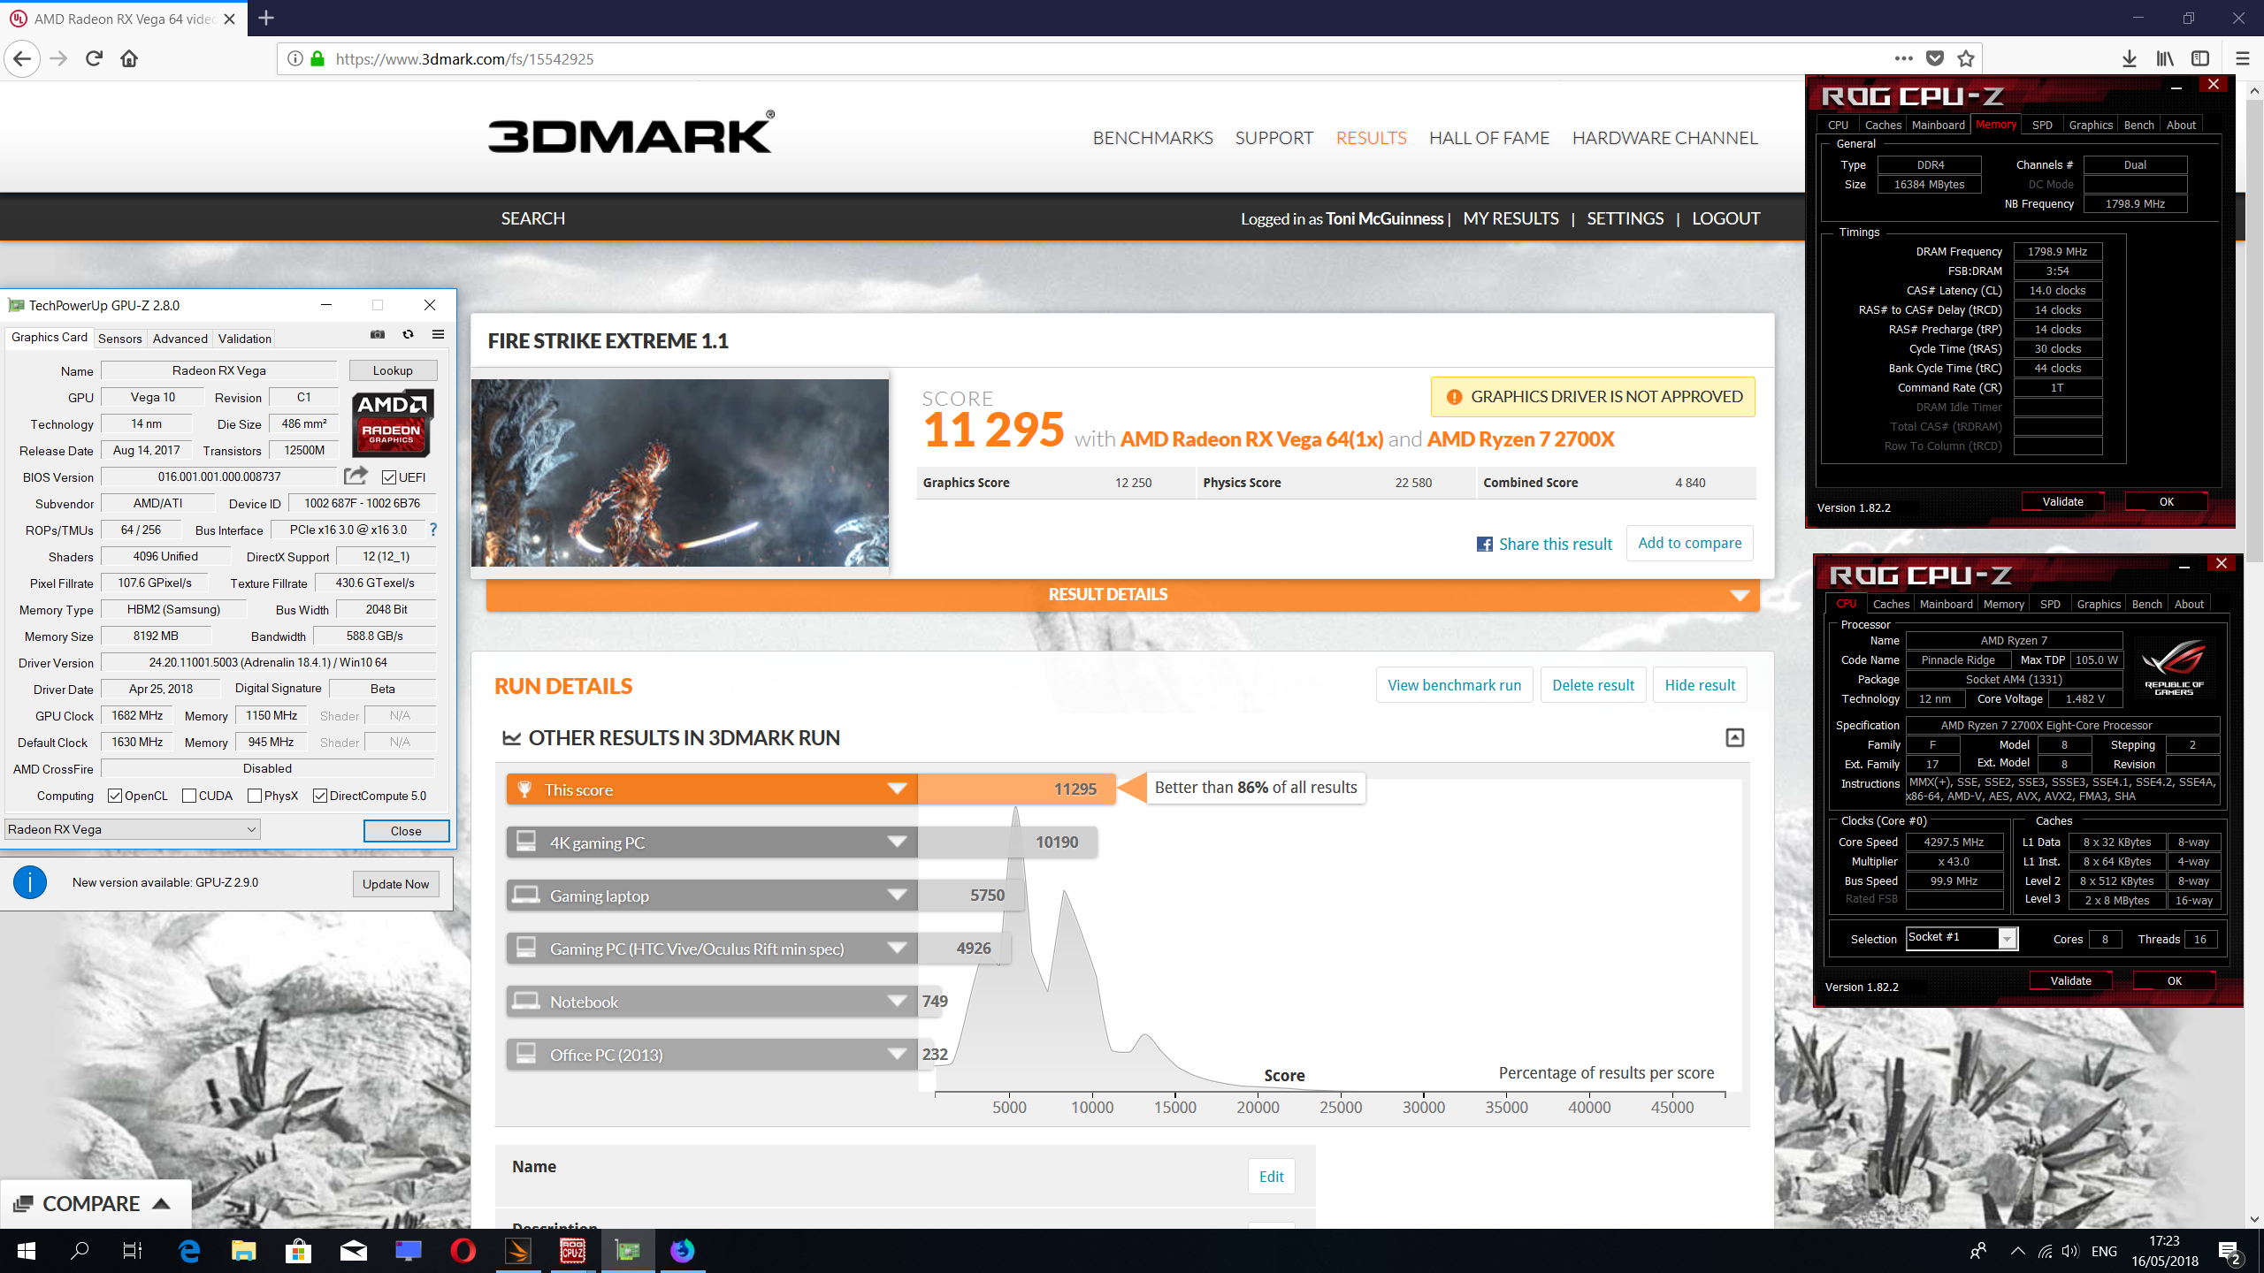Toggle the OpenCL checkbox

pos(115,796)
